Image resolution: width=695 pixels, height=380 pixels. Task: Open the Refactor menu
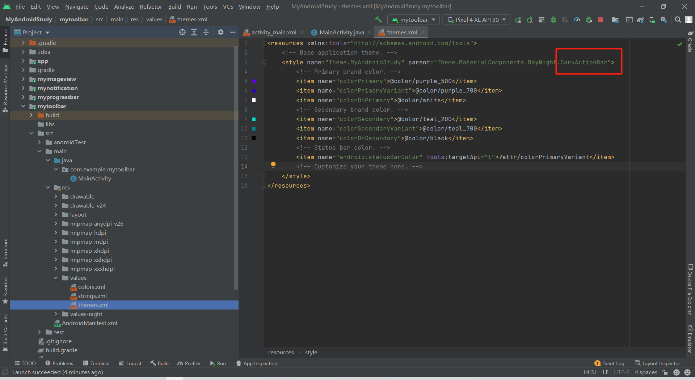point(151,7)
